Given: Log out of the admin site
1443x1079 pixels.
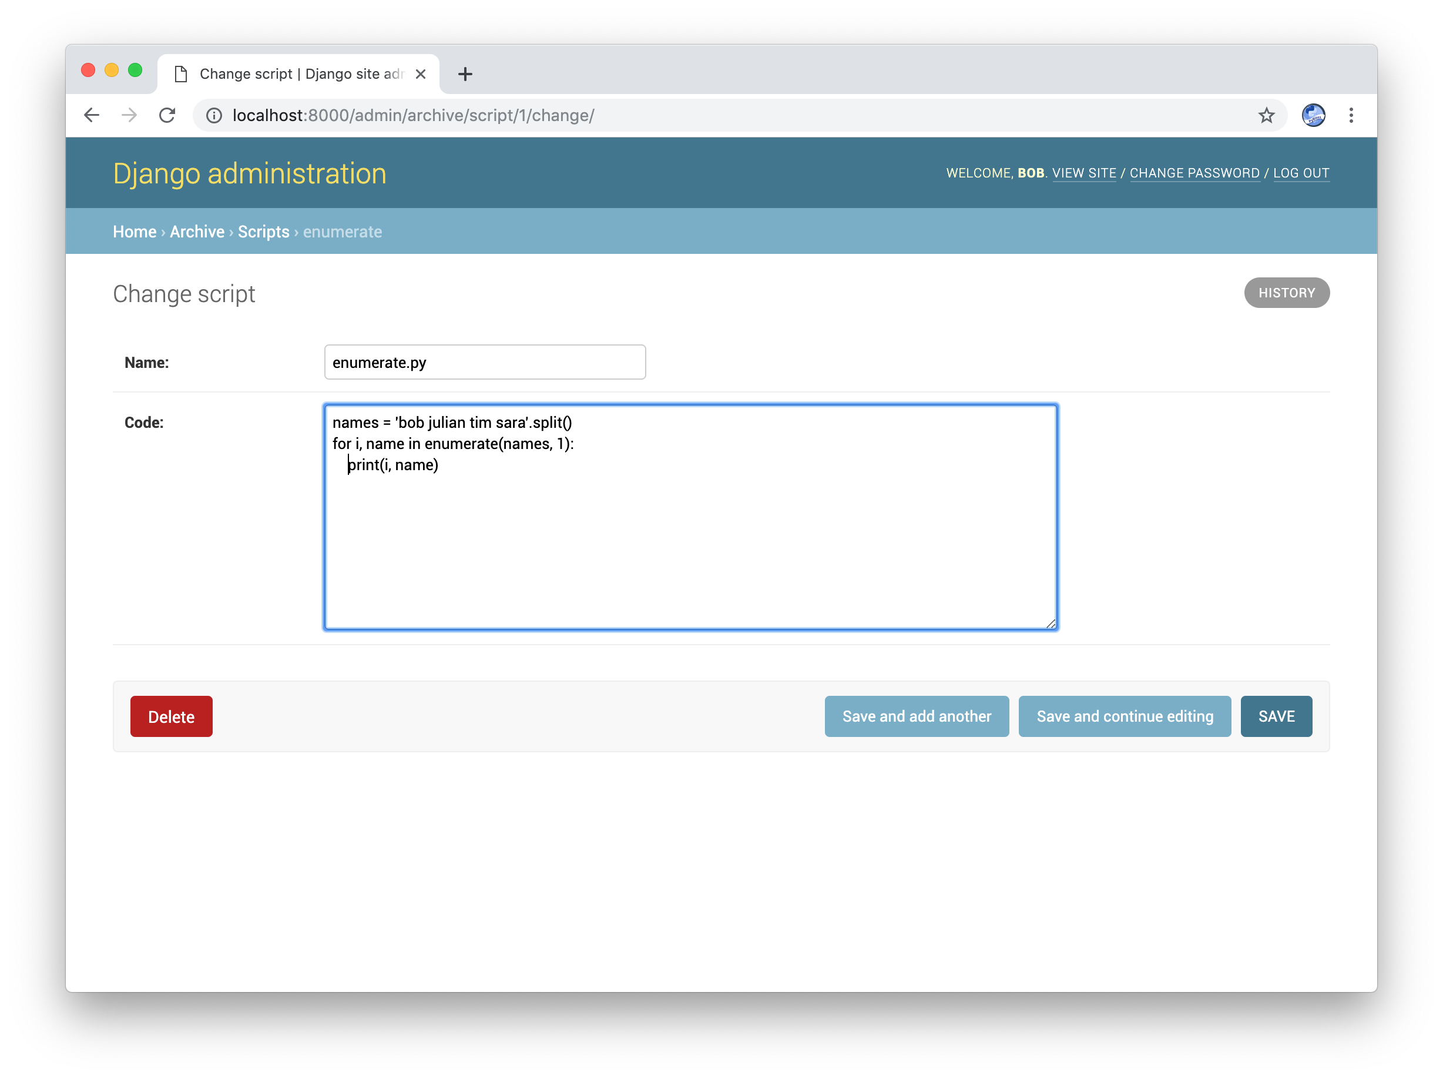Looking at the screenshot, I should [x=1302, y=173].
